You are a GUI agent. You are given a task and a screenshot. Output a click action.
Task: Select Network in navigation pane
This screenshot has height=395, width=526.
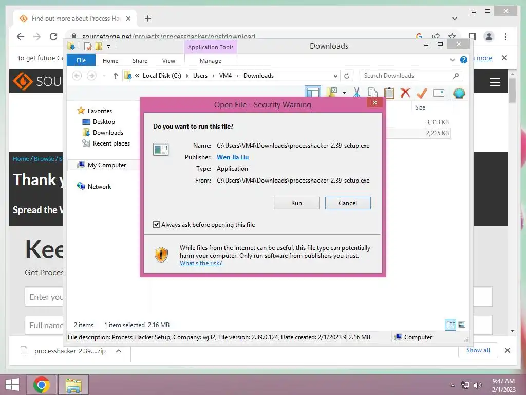[x=99, y=186]
